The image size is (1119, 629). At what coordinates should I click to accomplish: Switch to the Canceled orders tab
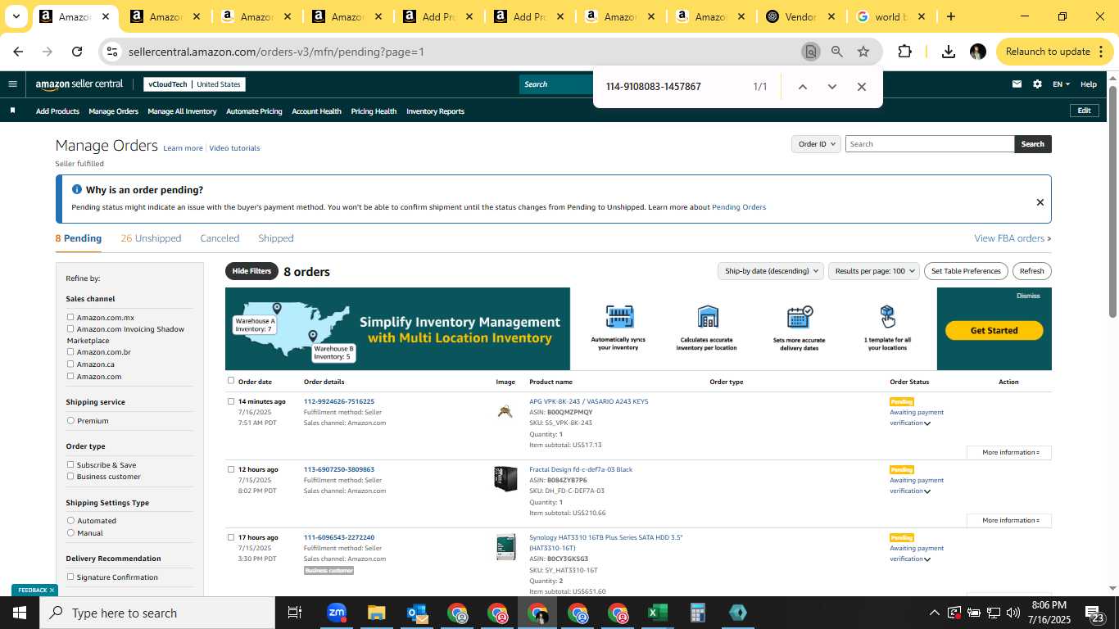pyautogui.click(x=220, y=238)
